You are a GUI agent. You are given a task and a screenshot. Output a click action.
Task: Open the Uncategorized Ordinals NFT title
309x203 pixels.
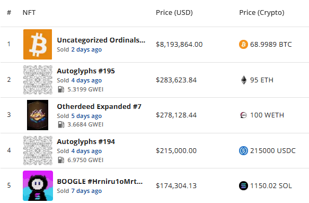click(x=101, y=40)
